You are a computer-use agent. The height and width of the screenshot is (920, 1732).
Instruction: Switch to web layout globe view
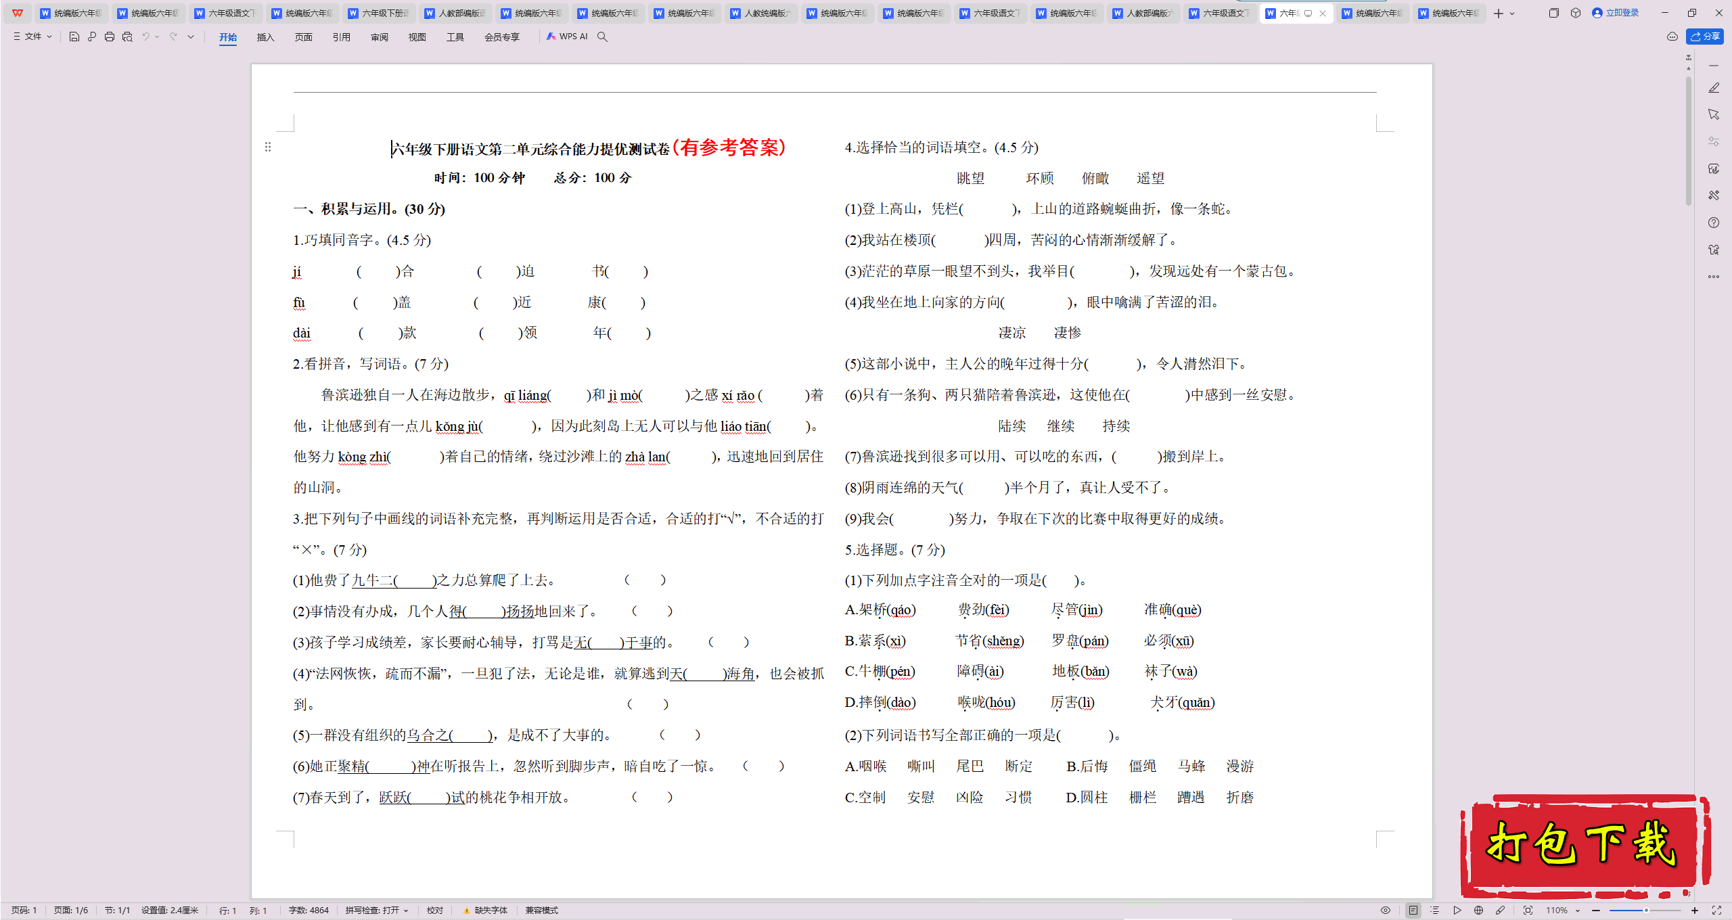pos(1479,911)
